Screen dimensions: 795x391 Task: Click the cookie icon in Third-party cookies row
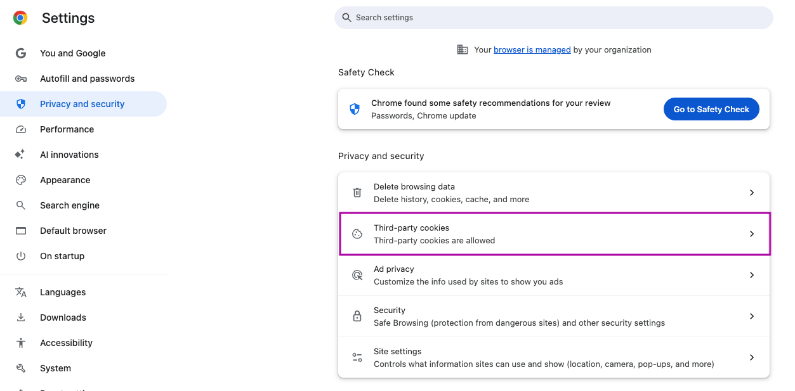pos(357,234)
